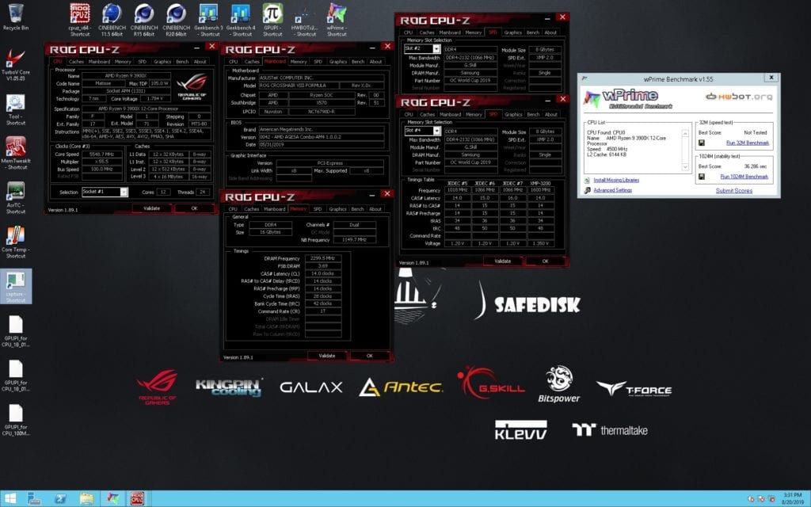The height and width of the screenshot is (507, 811).
Task: Click the DRAM Frequency value 2299.5 MHz
Action: (x=323, y=258)
